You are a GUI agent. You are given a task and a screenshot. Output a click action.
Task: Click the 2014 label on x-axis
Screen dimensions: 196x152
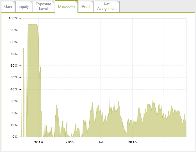[x=38, y=142]
